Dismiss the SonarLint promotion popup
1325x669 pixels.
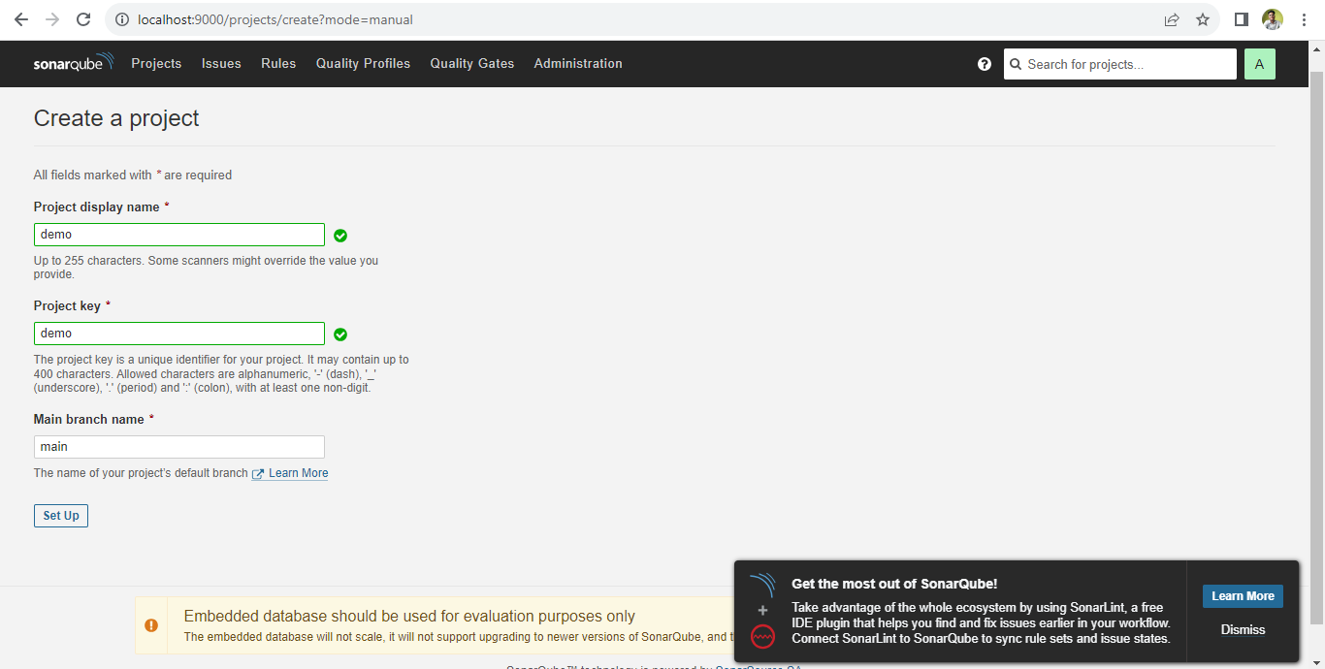pyautogui.click(x=1243, y=629)
